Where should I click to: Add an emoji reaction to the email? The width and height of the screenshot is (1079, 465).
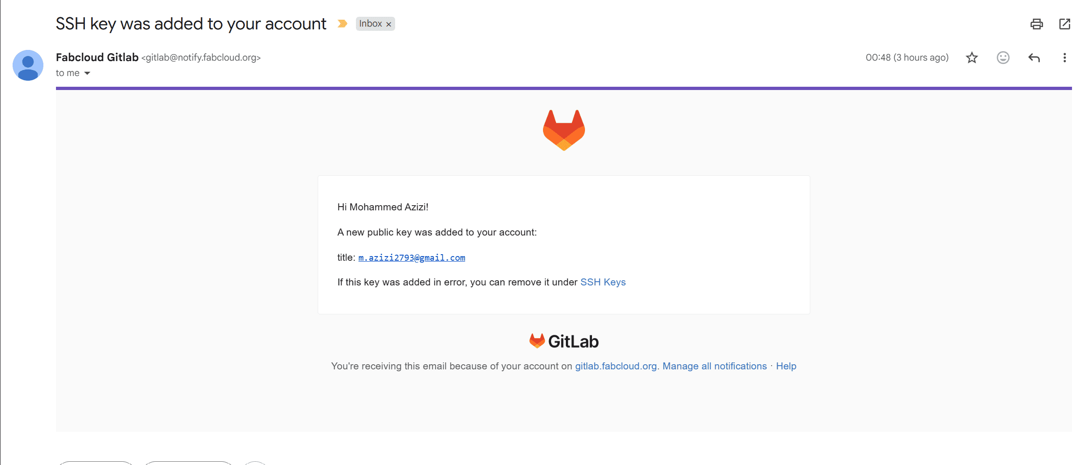pyautogui.click(x=1003, y=57)
